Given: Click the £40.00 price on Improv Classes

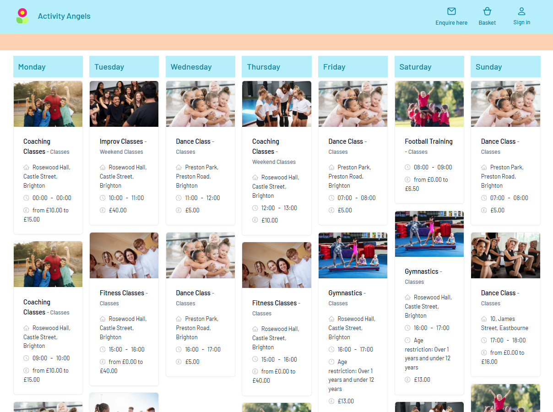Looking at the screenshot, I should [x=118, y=210].
